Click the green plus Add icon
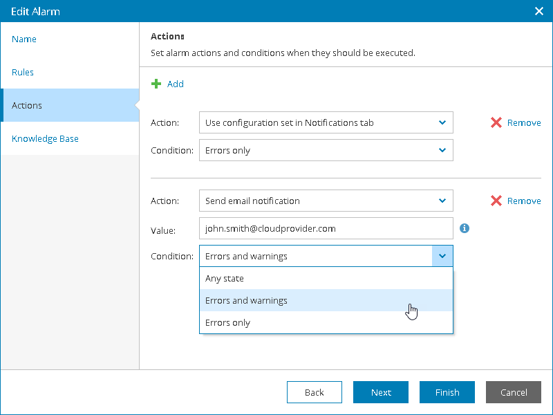553x415 pixels. [156, 84]
